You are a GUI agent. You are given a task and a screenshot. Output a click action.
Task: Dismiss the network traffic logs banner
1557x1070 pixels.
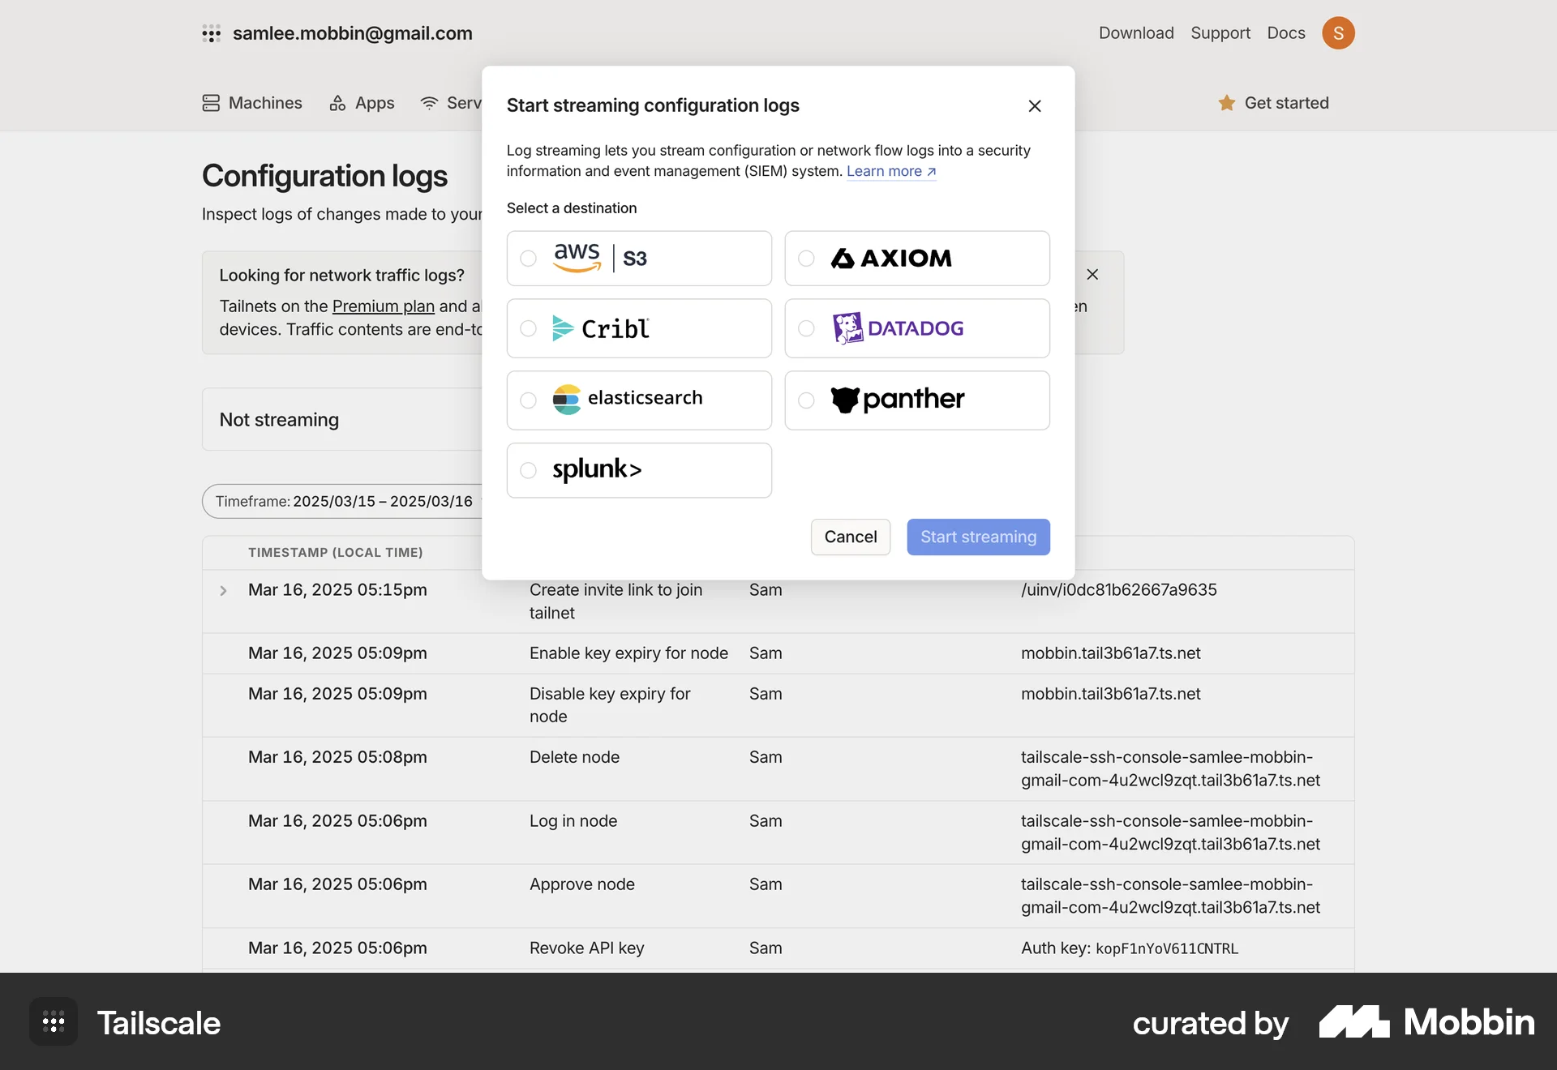(x=1092, y=275)
